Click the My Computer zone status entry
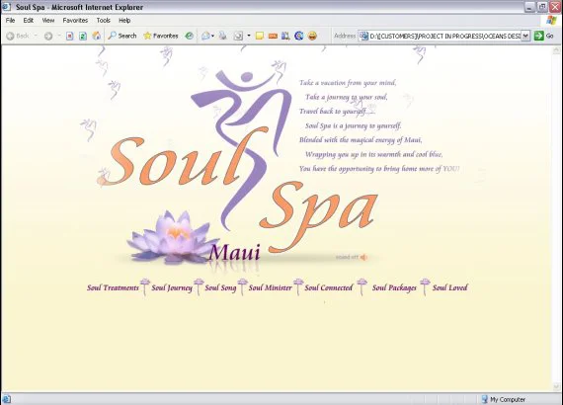Screen dimensions: 563x405 click(504, 399)
